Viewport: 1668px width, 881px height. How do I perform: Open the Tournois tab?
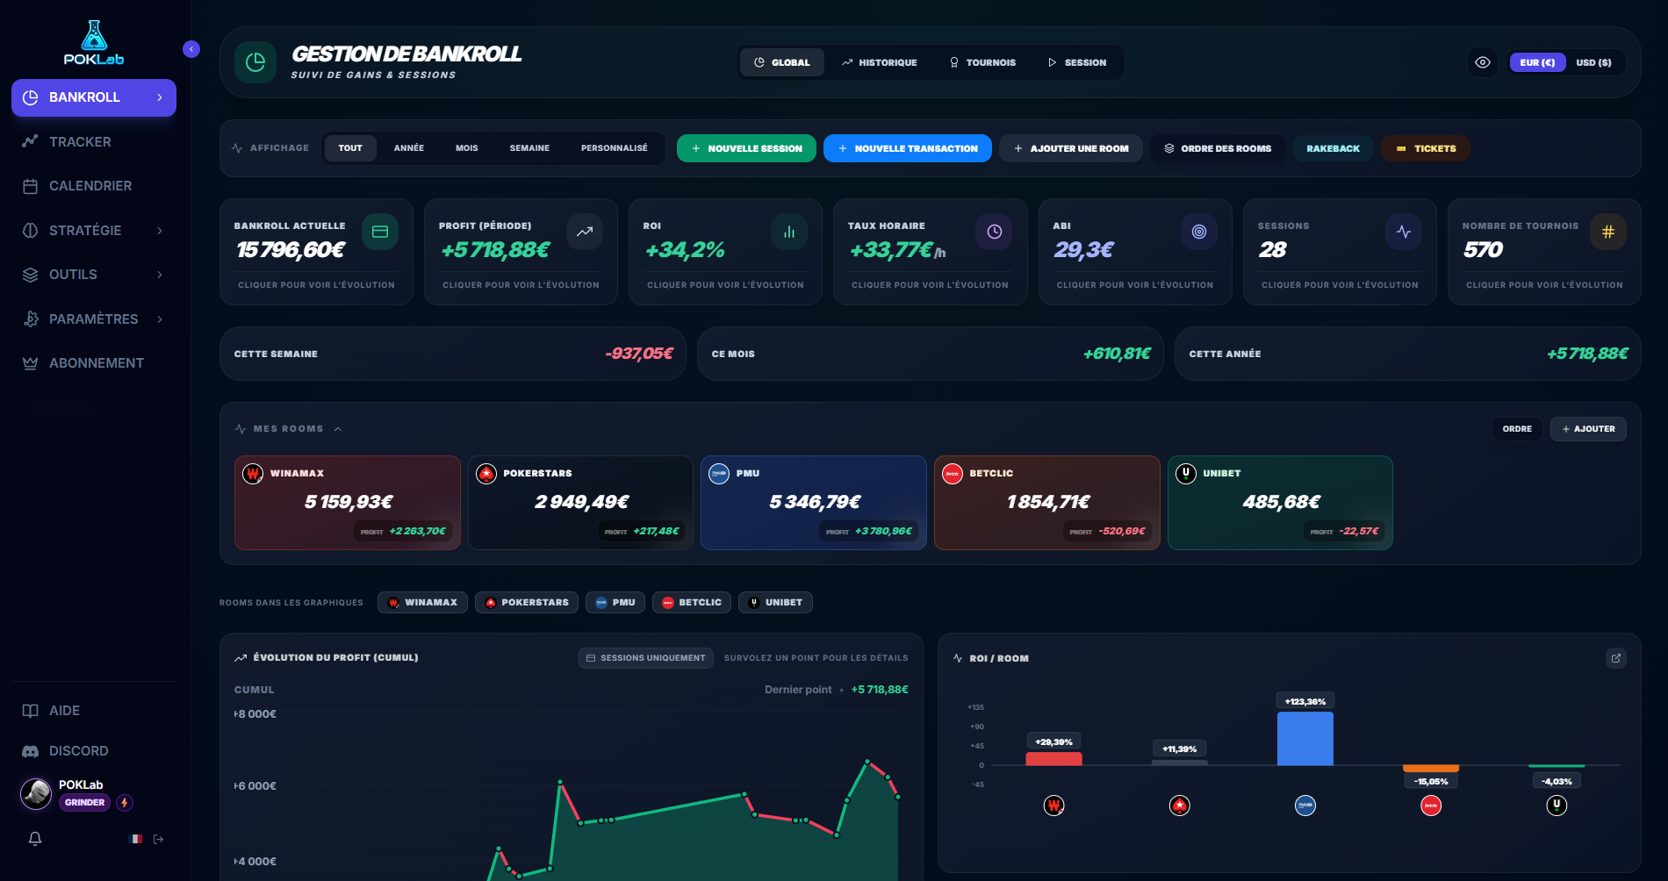[982, 62]
